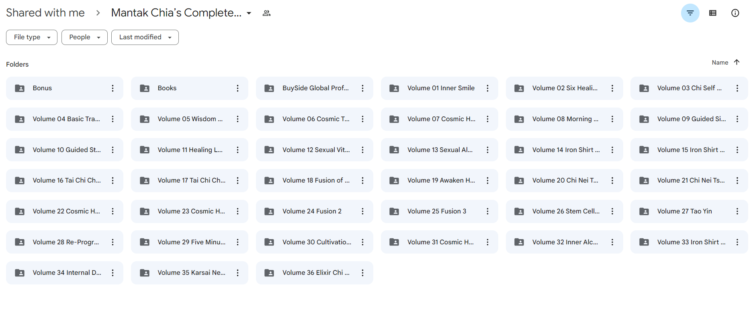Select the Volume 16 Tai Chi Ch folder

(65, 181)
